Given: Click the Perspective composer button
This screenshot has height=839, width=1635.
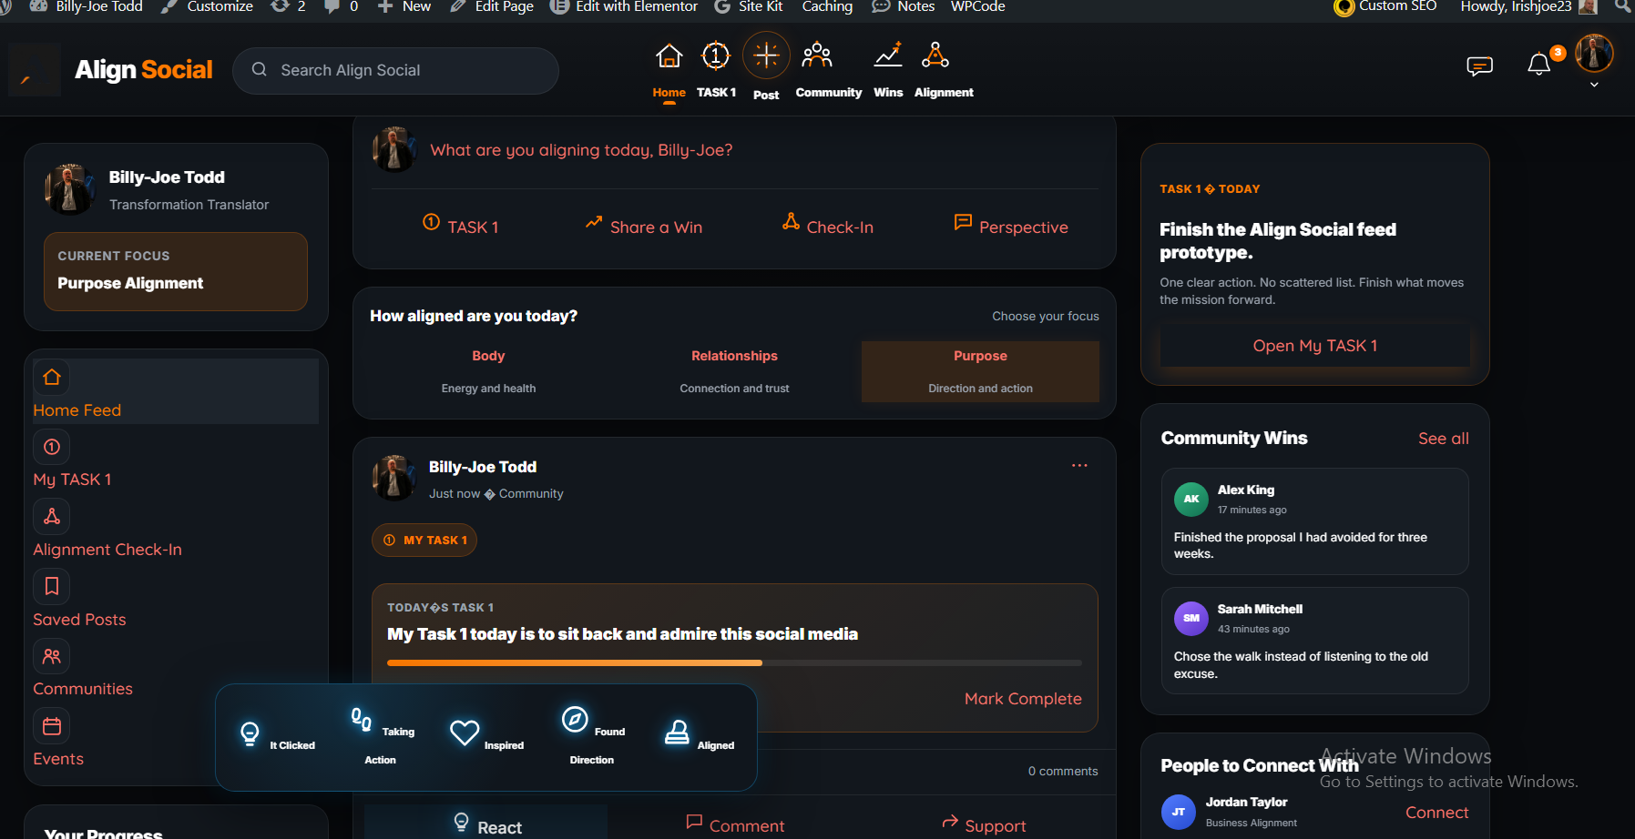Looking at the screenshot, I should [x=1010, y=227].
